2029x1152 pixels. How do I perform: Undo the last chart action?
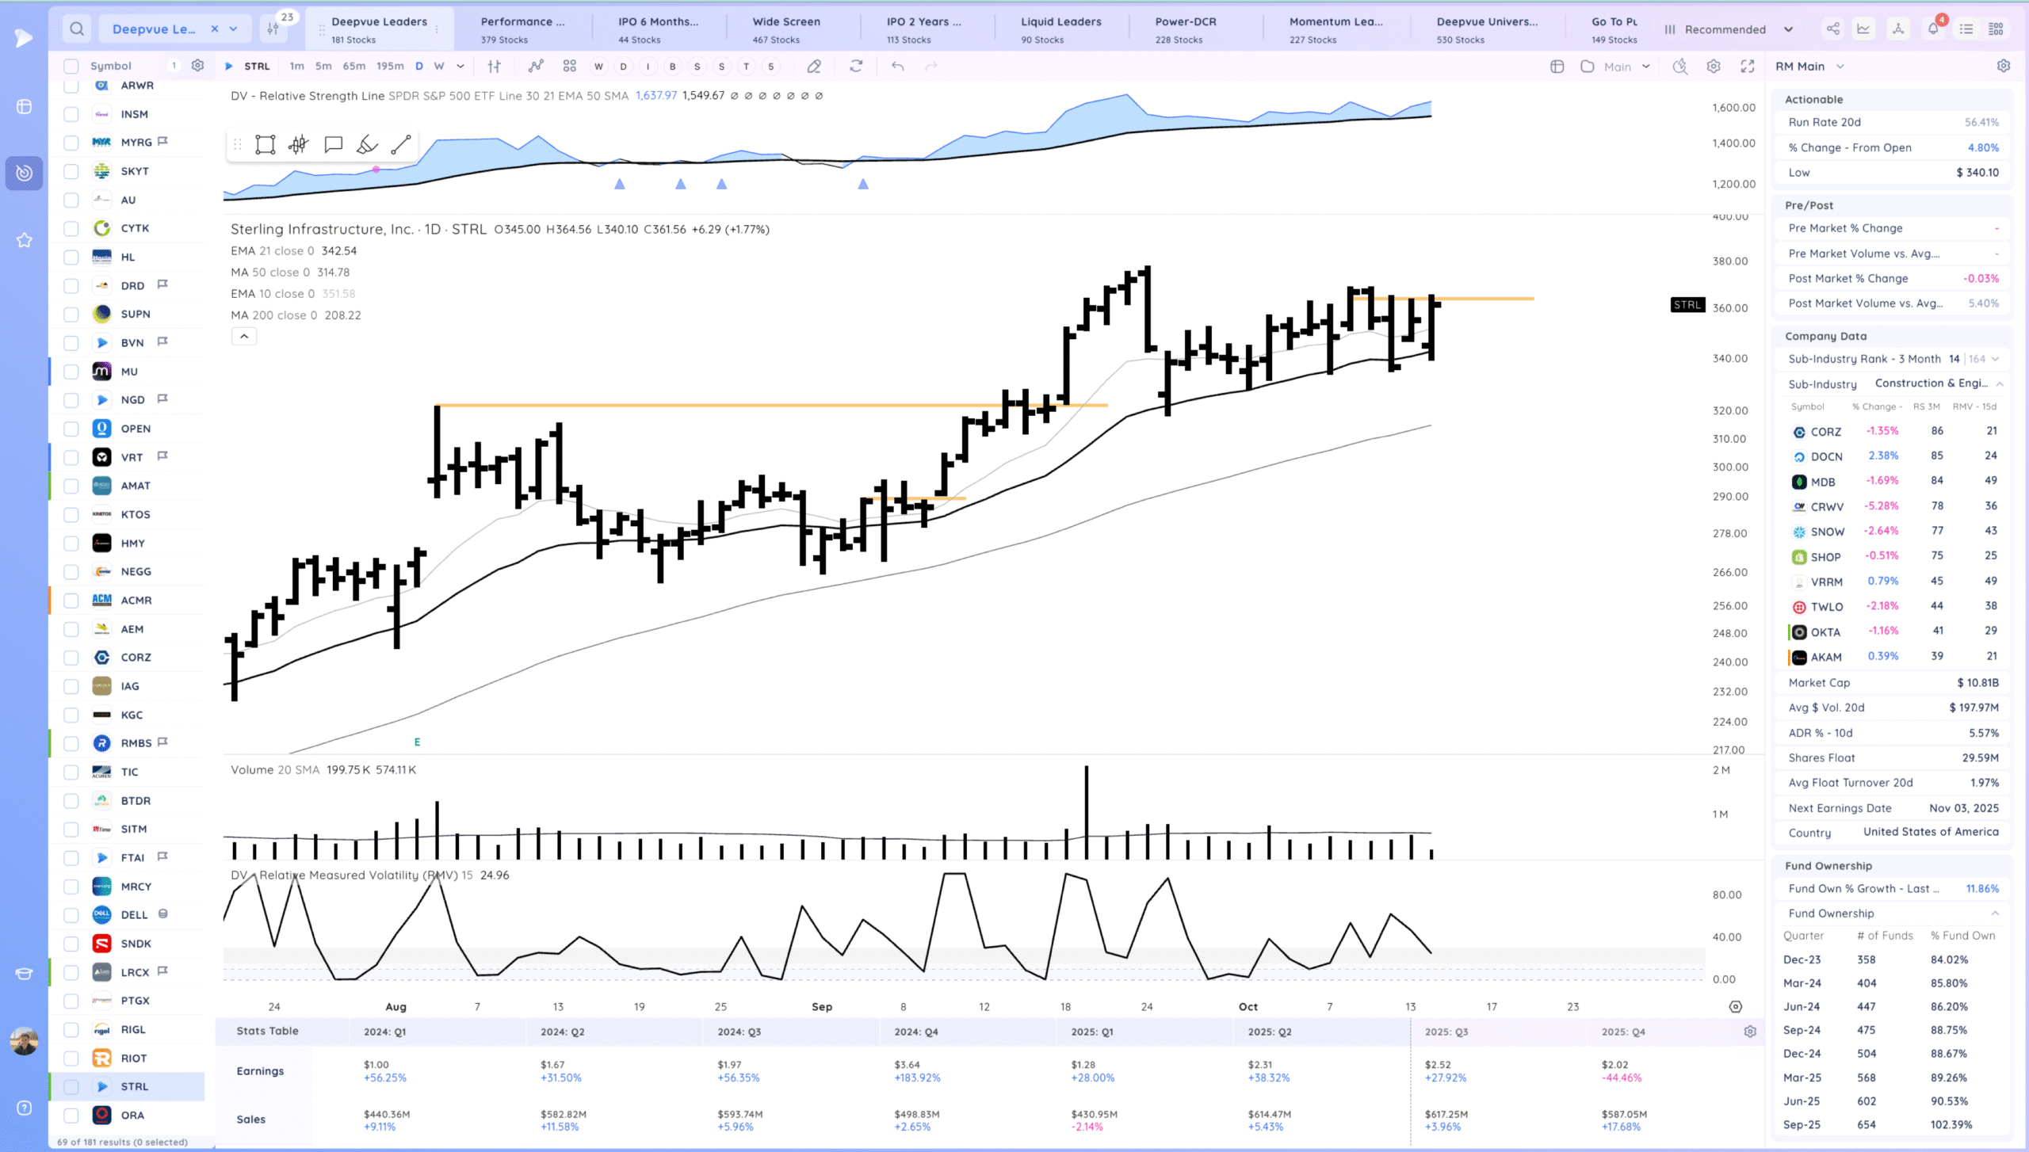pyautogui.click(x=897, y=67)
